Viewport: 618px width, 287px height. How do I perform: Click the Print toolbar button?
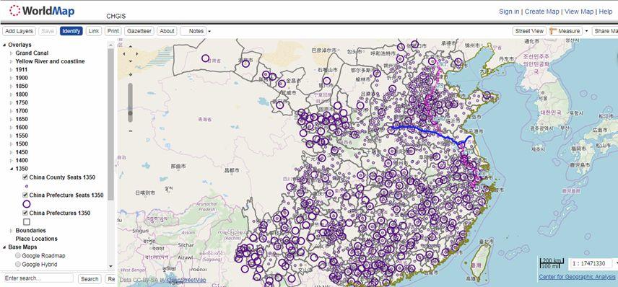click(x=113, y=31)
